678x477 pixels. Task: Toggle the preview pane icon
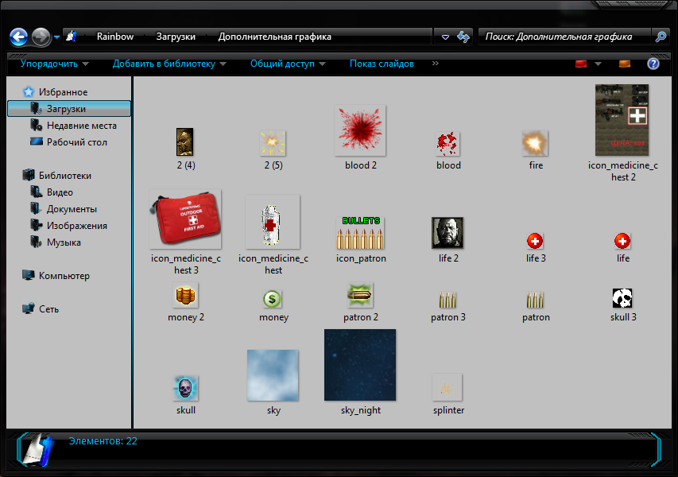click(625, 64)
